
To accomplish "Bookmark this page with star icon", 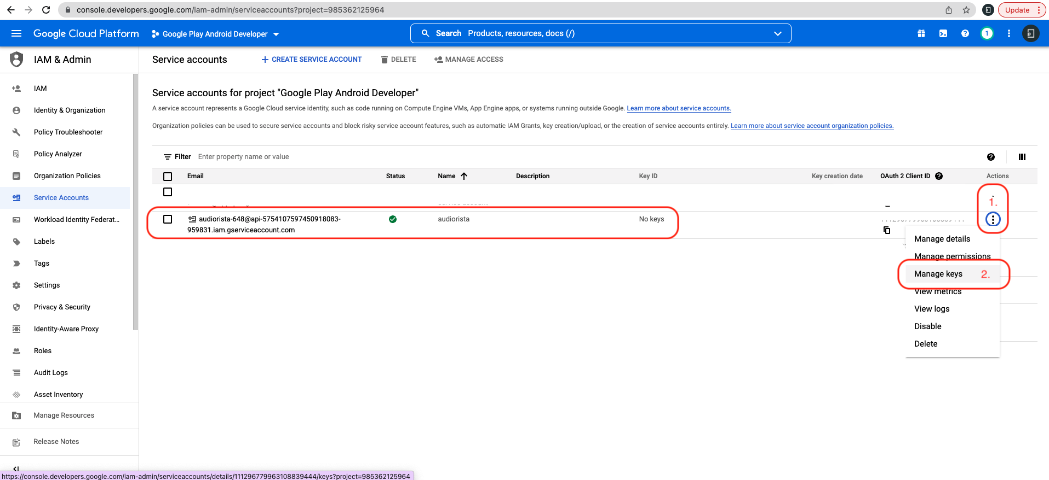I will coord(966,10).
